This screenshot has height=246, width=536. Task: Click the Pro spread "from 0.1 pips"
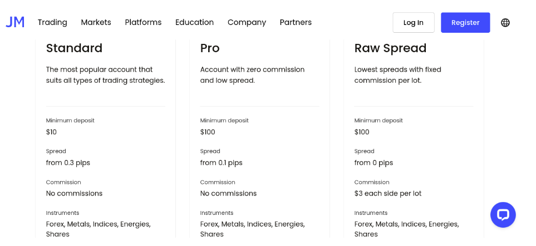(221, 163)
